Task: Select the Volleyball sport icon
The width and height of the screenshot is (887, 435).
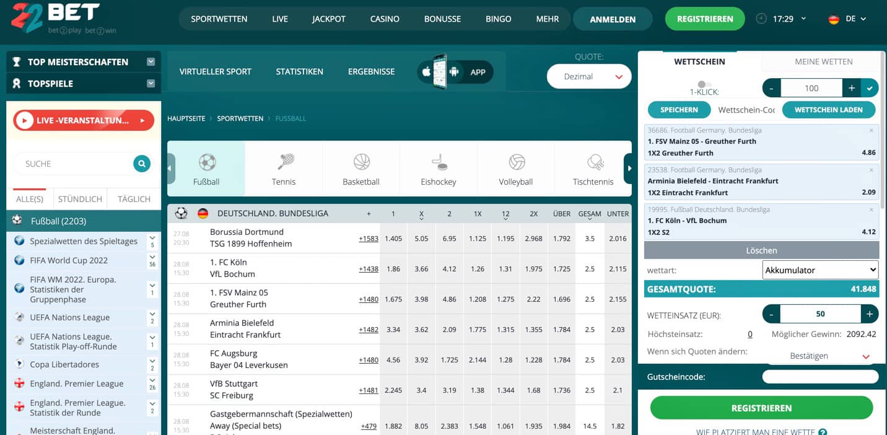Action: click(x=517, y=162)
